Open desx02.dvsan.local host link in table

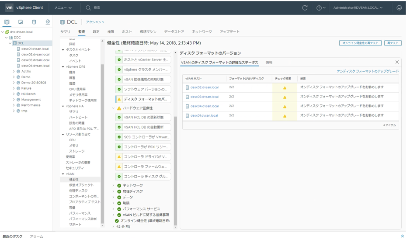(205, 87)
